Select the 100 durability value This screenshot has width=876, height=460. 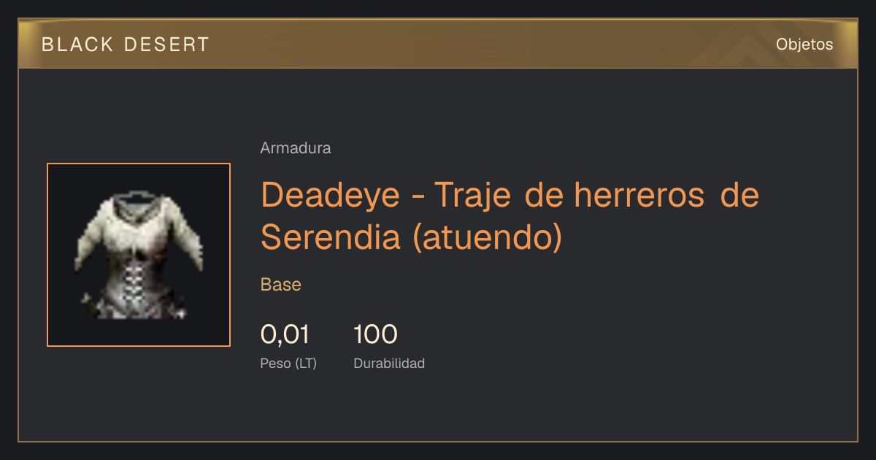coord(375,334)
